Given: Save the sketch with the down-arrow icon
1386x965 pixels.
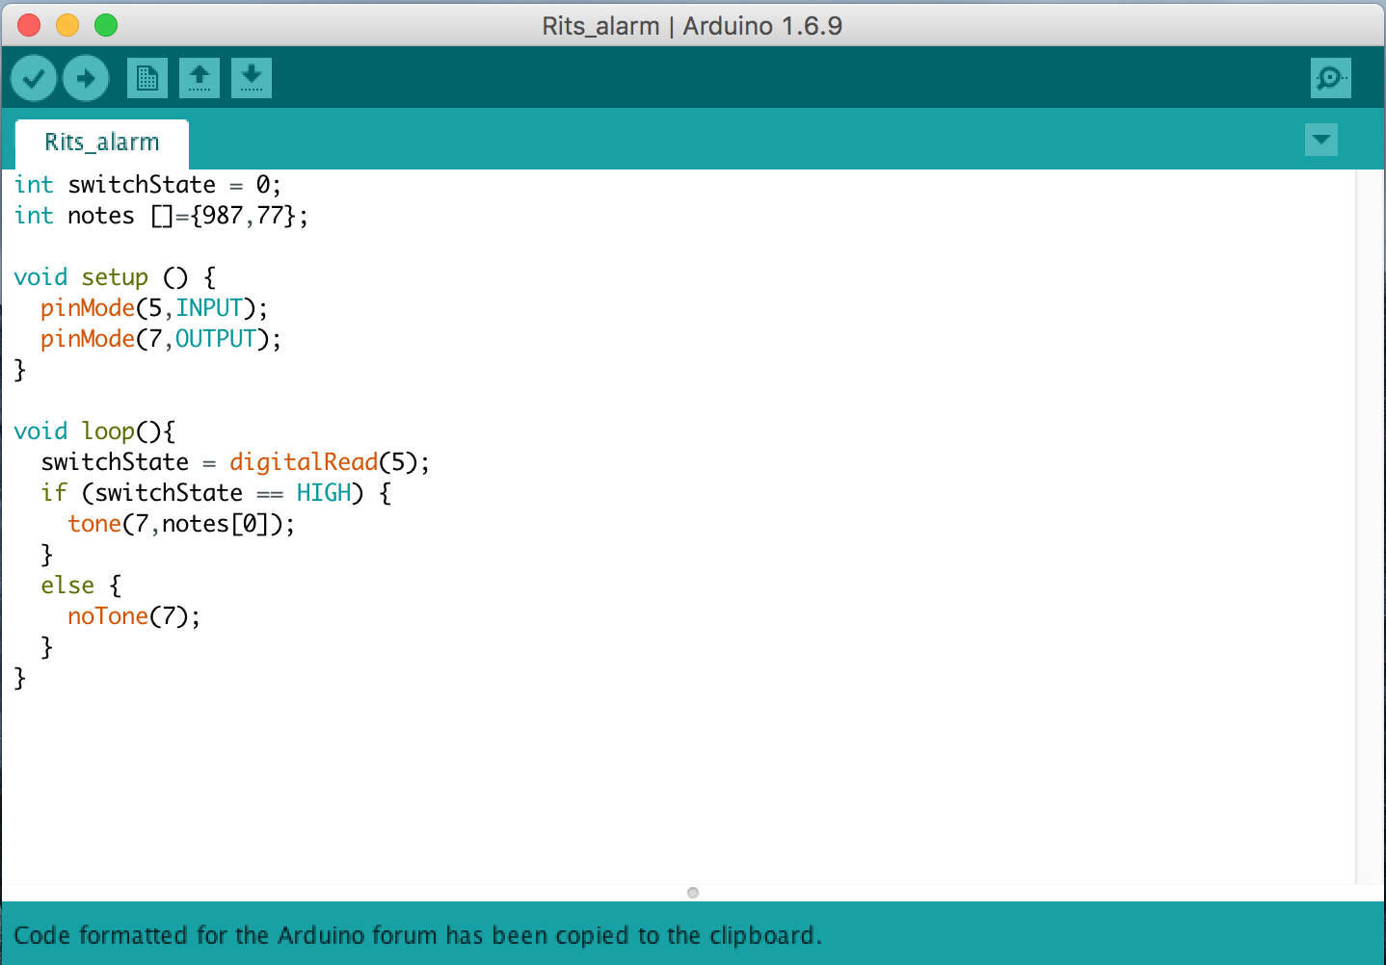Looking at the screenshot, I should pyautogui.click(x=252, y=78).
